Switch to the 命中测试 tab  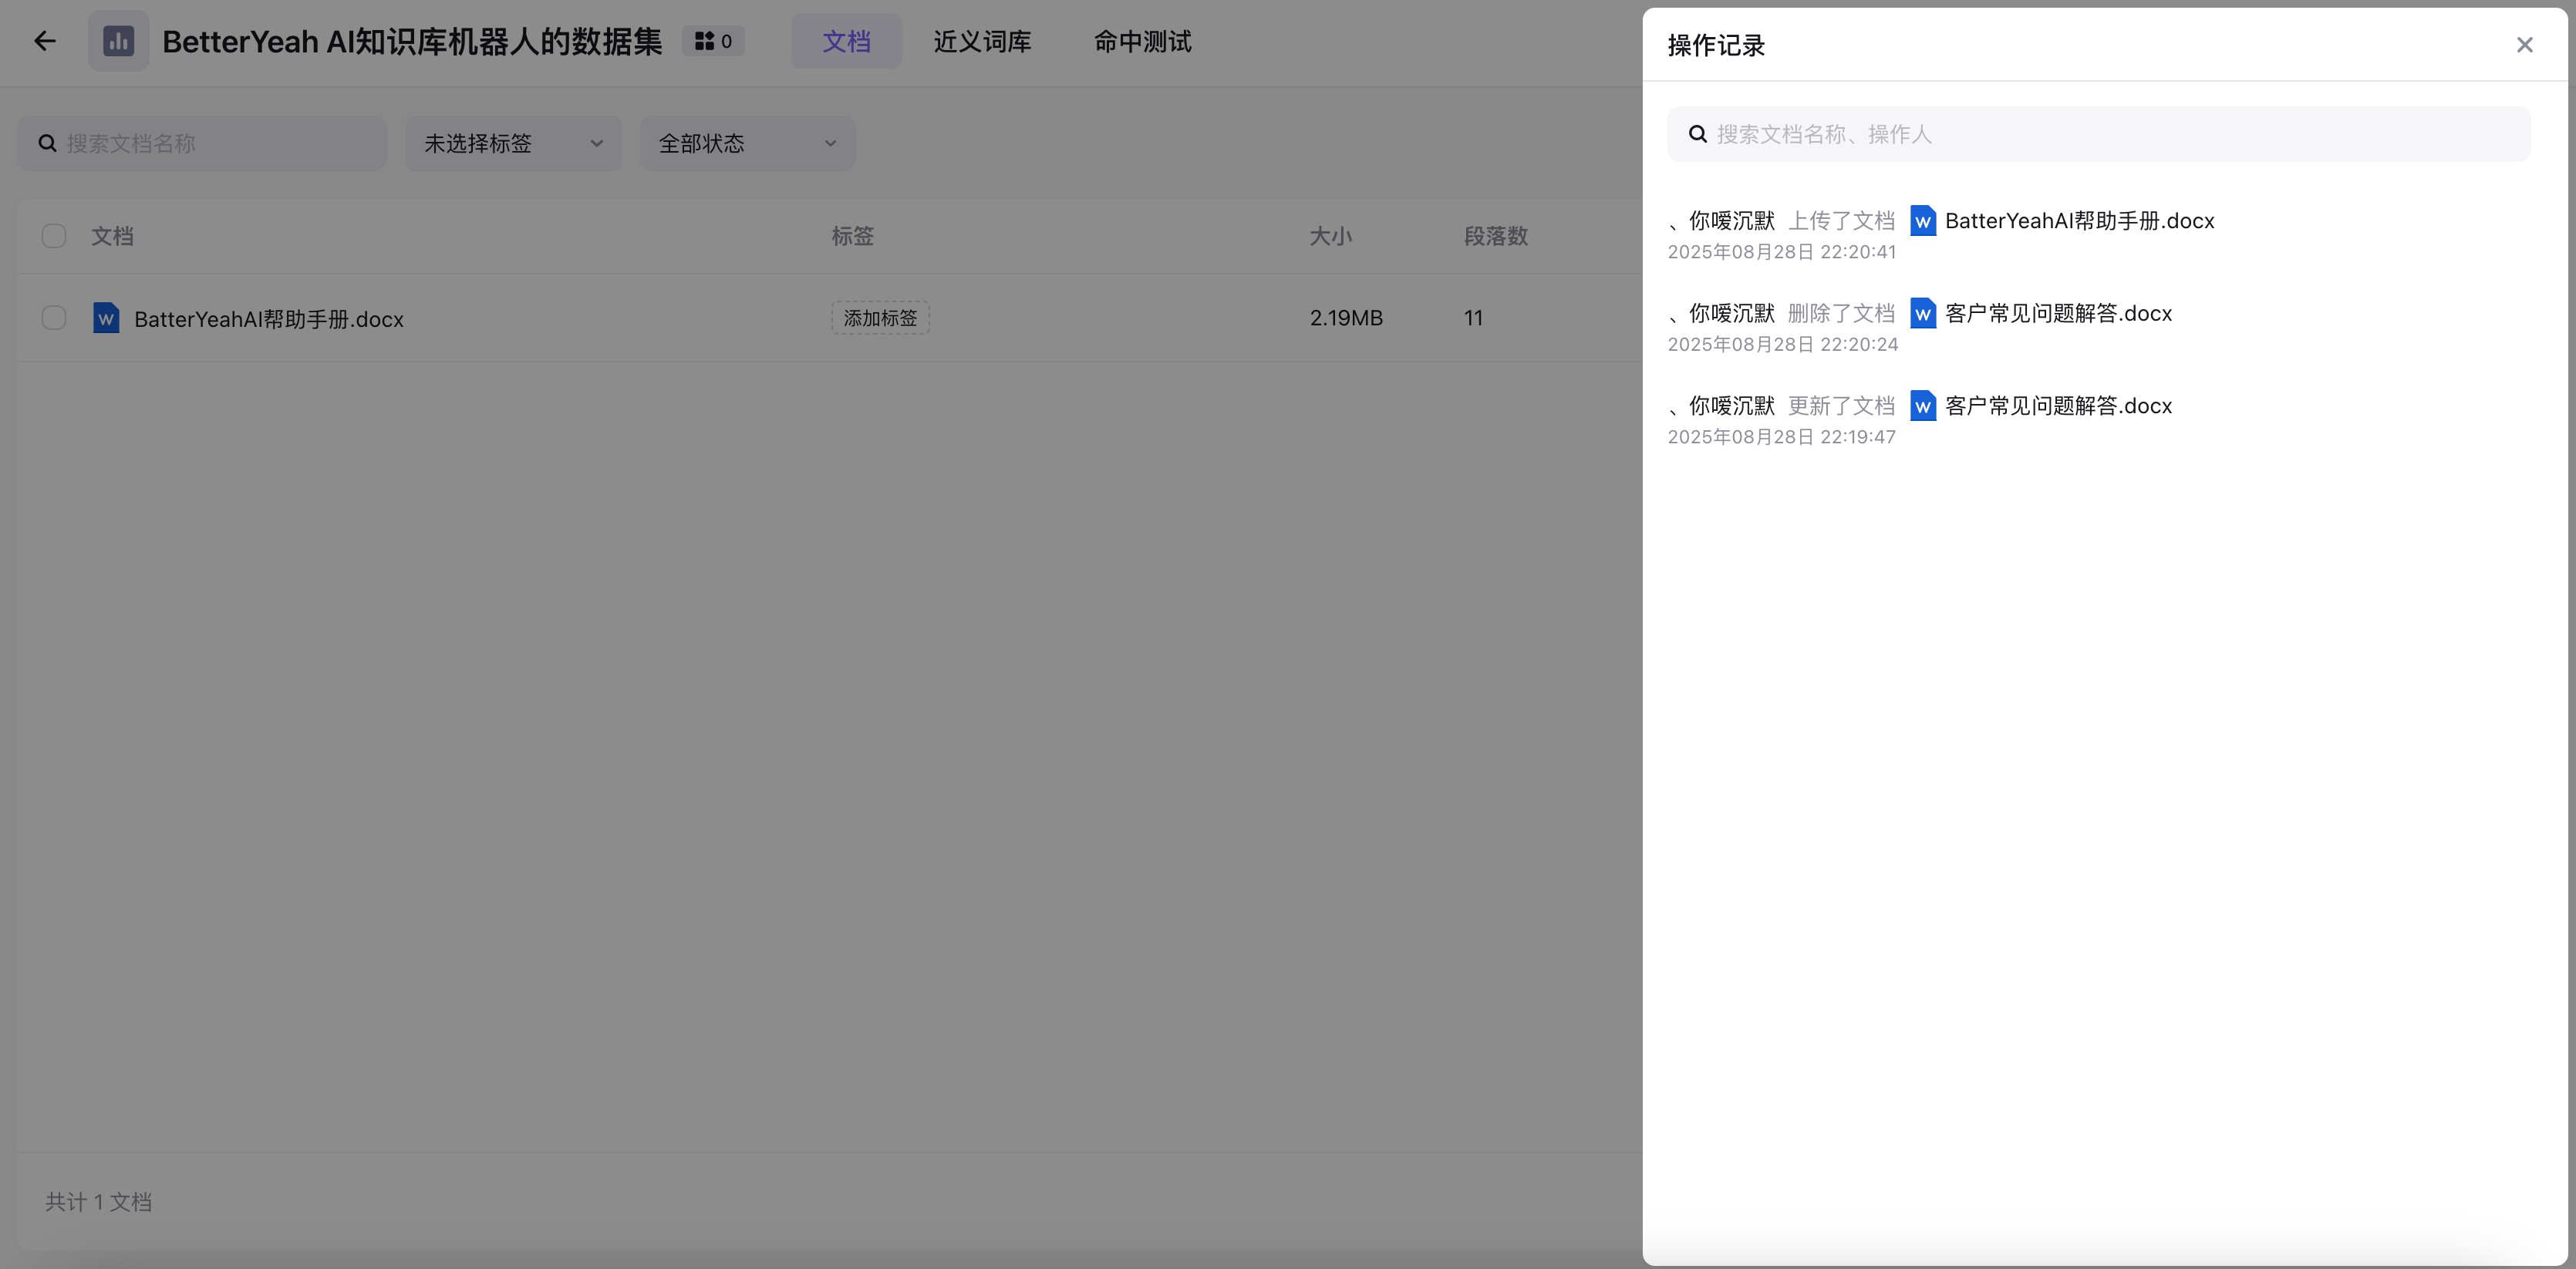pos(1142,41)
